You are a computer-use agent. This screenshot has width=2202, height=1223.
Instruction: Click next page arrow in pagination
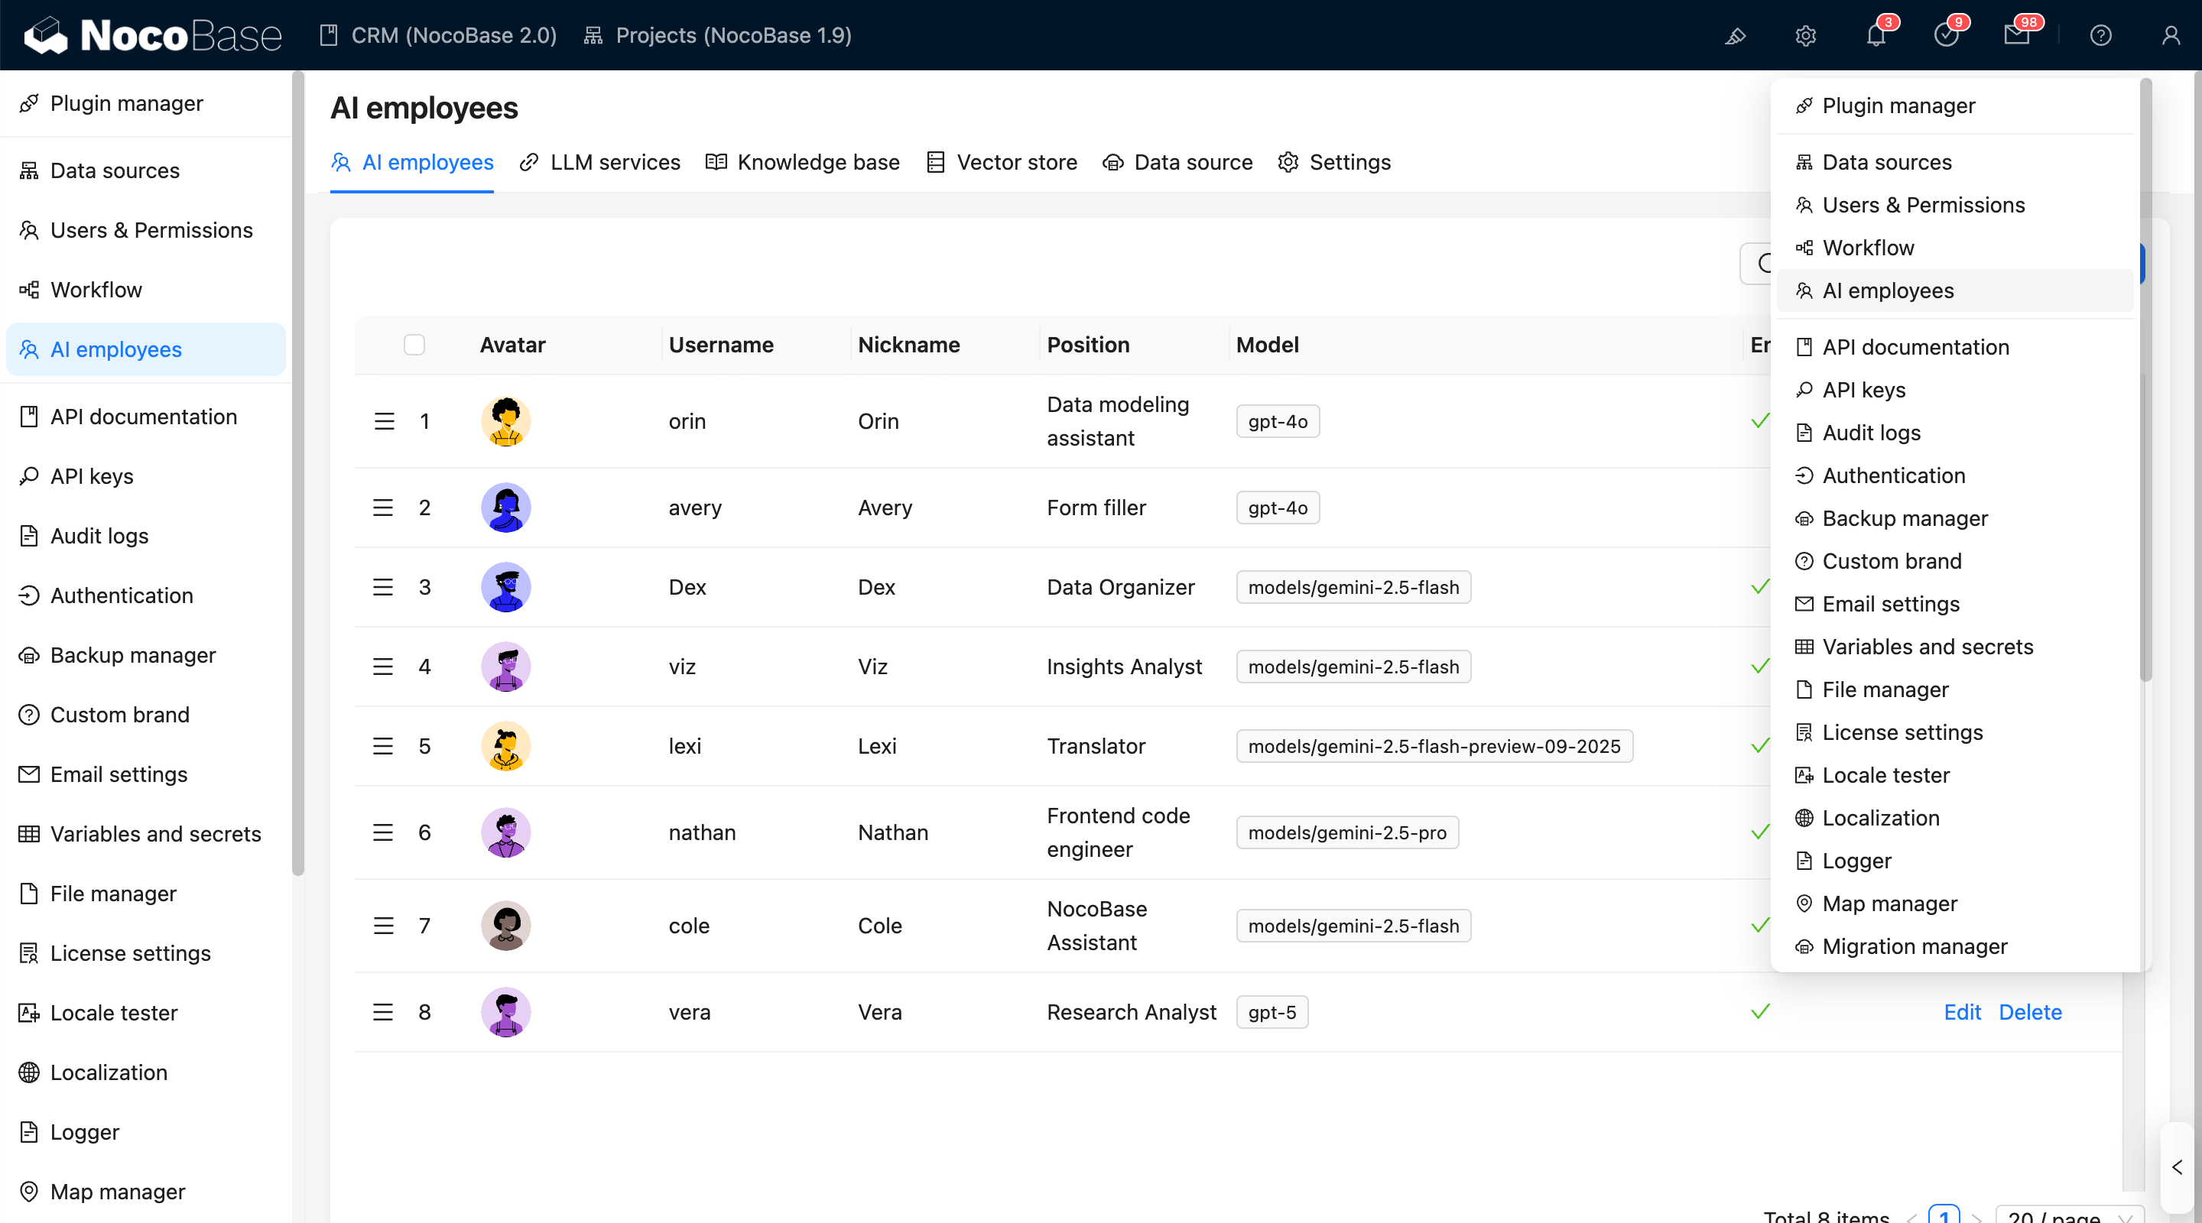(x=1976, y=1217)
